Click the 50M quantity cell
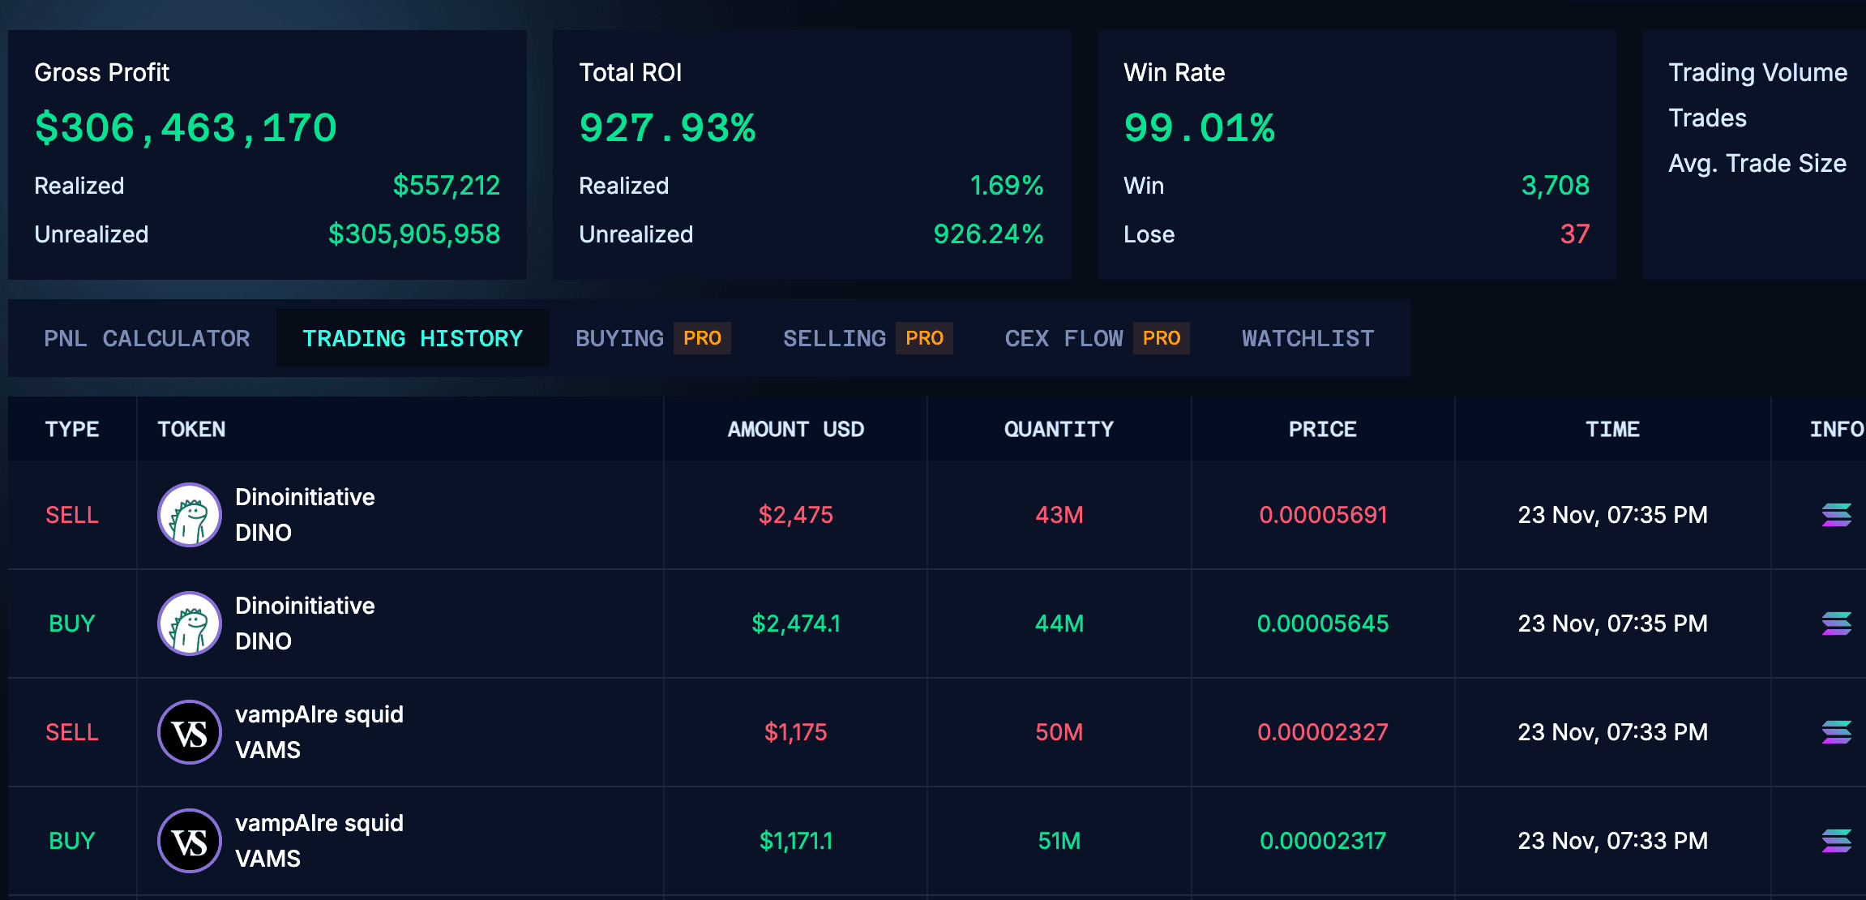The height and width of the screenshot is (900, 1866). click(x=1059, y=732)
